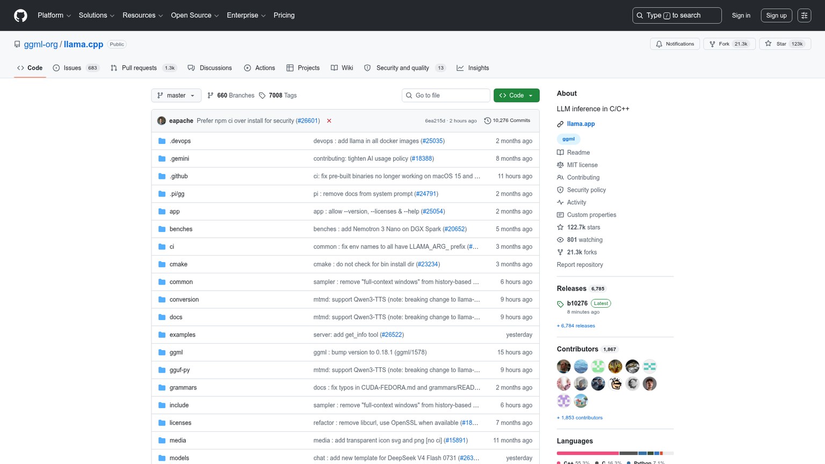Open the b10276 release link
Viewport: 825px width, 464px height.
coord(577,303)
